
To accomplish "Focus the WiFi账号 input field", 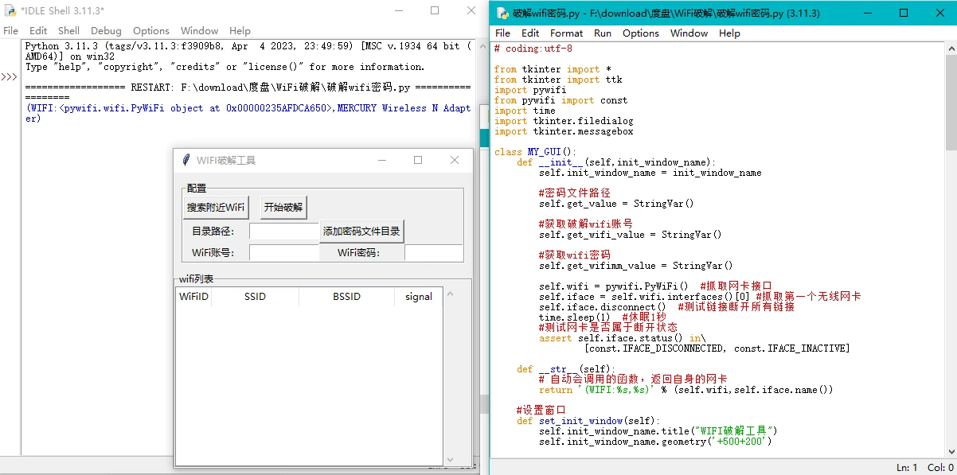I will 284,253.
